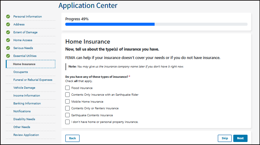Click the Back button

[72, 138]
